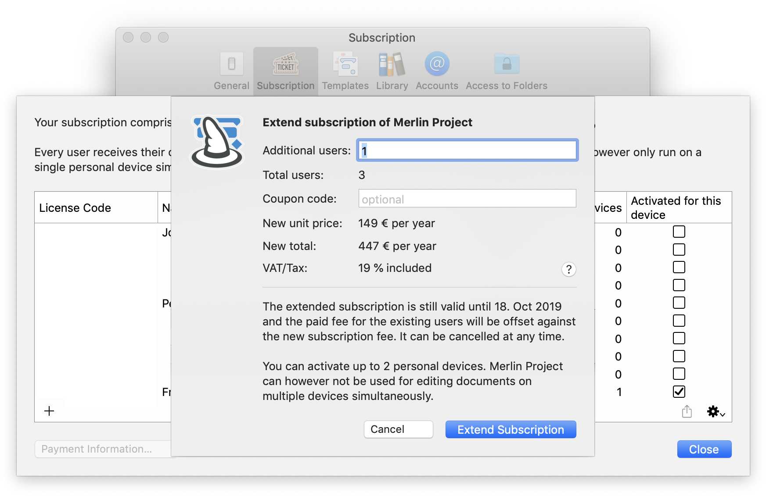Click the share icon near the gear
The image size is (766, 496).
pos(687,411)
